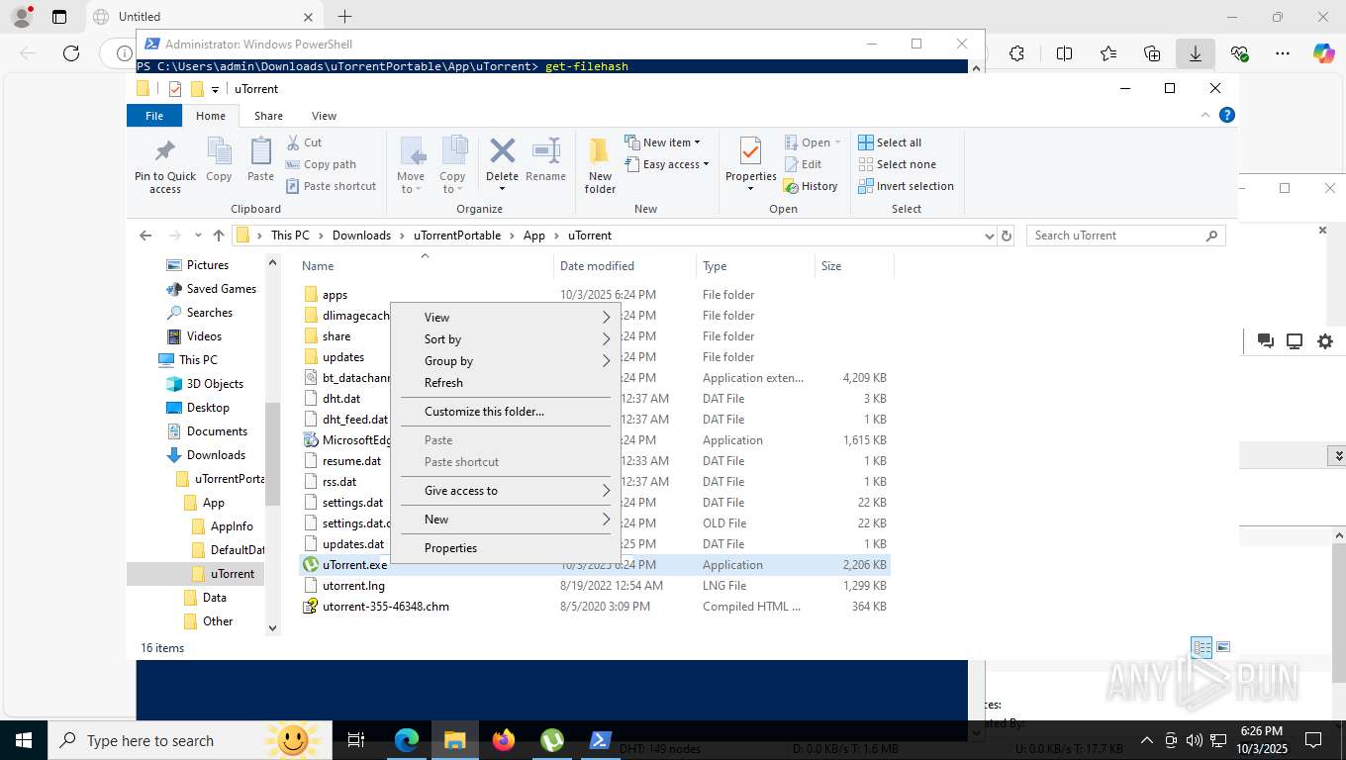Image resolution: width=1346 pixels, height=760 pixels.
Task: Click Invert selection in ribbon
Action: click(x=906, y=186)
